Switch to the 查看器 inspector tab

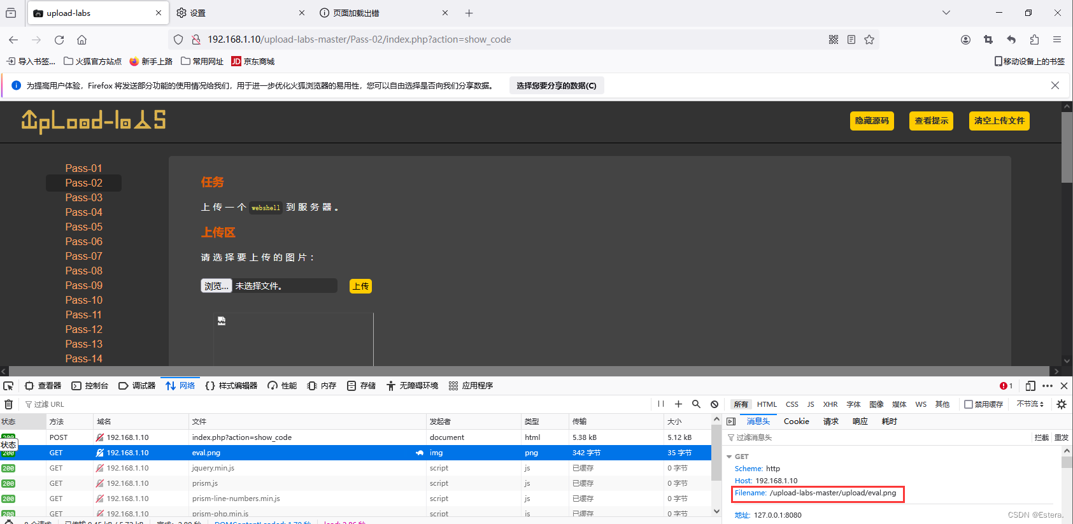point(43,386)
